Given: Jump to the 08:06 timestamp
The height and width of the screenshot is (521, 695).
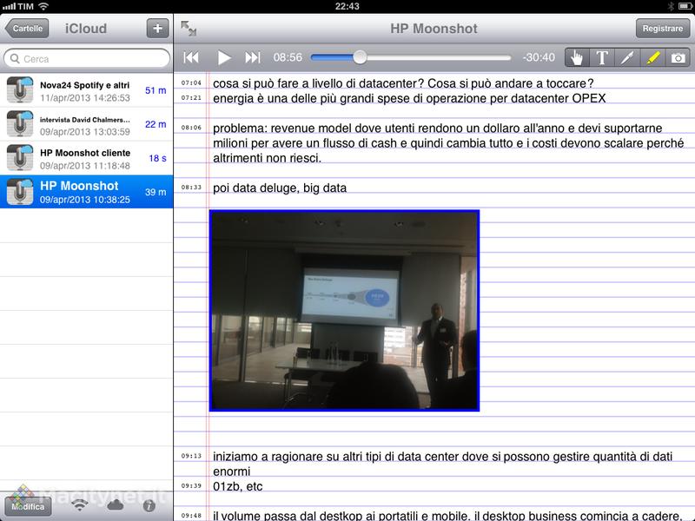Looking at the screenshot, I should pos(191,128).
